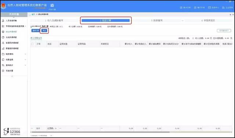Collapse the sidebar using the bottom arrow

pos(12,76)
